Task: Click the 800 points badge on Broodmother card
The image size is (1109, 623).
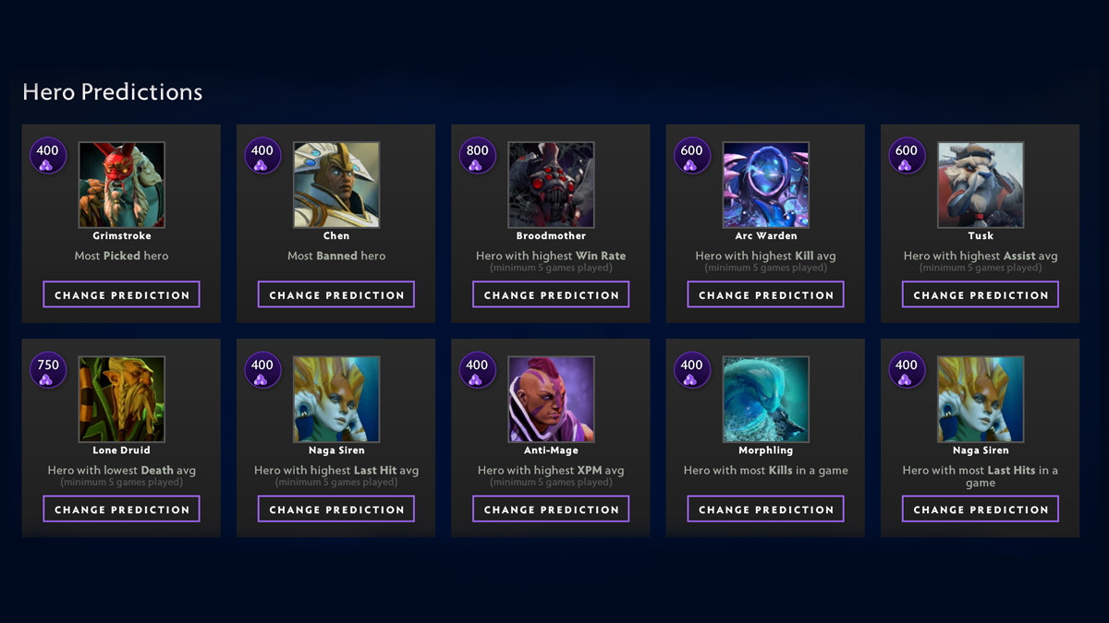Action: (x=477, y=155)
